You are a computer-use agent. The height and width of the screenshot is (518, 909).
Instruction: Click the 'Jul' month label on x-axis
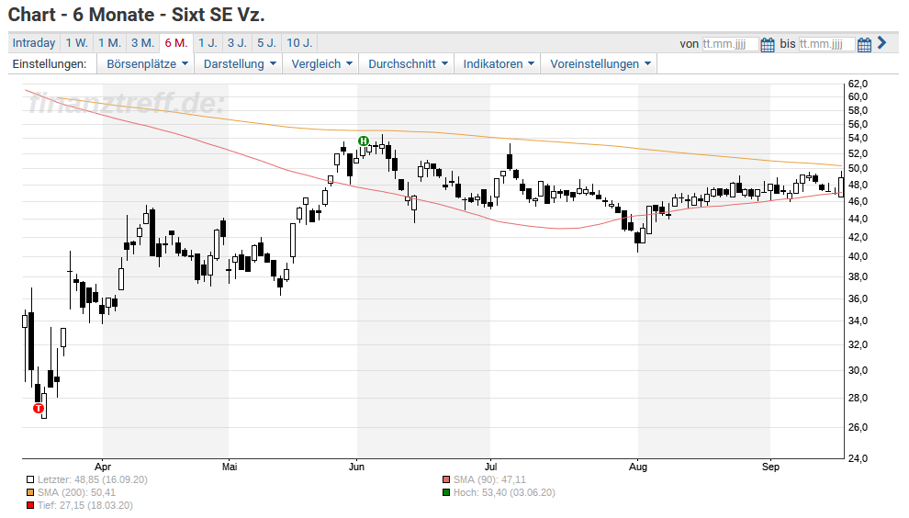[x=491, y=467]
